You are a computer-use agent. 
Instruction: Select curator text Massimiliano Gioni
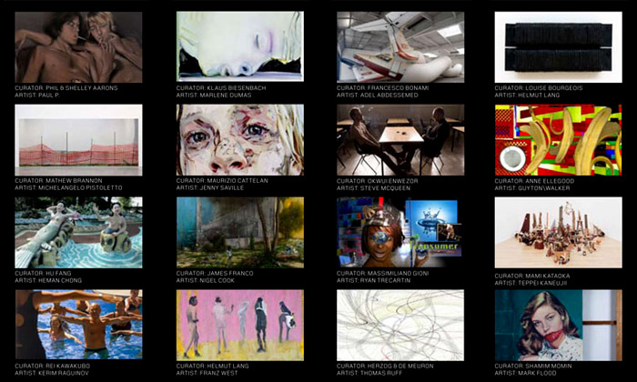click(x=383, y=273)
